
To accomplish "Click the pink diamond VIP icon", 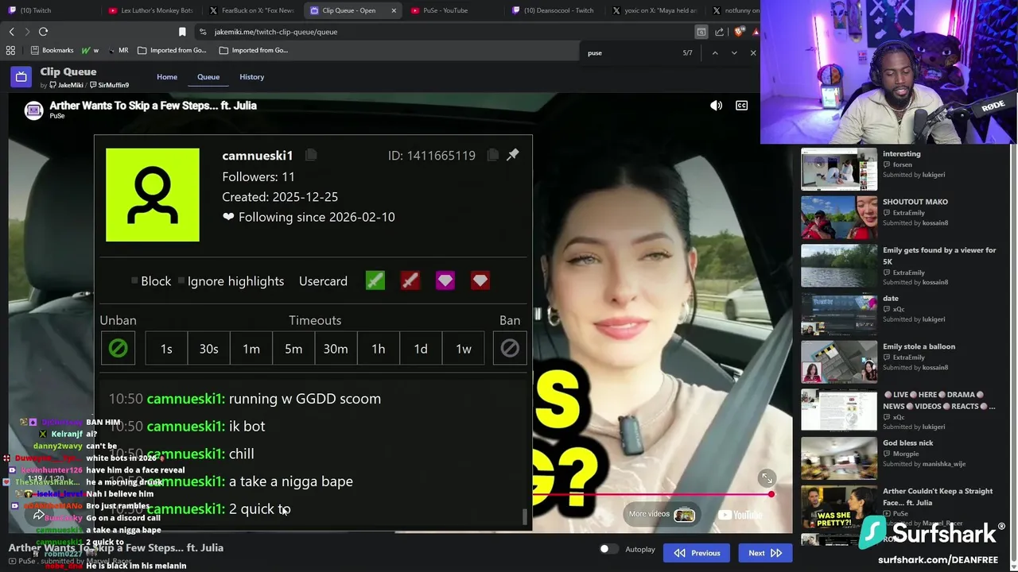I will coord(445,280).
